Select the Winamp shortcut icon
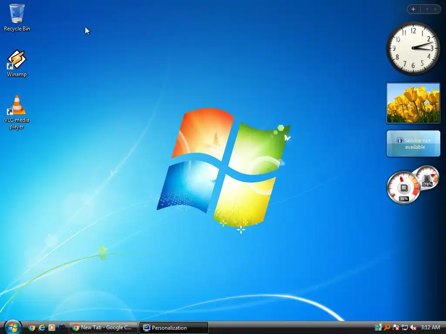The image size is (446, 334). point(17,63)
